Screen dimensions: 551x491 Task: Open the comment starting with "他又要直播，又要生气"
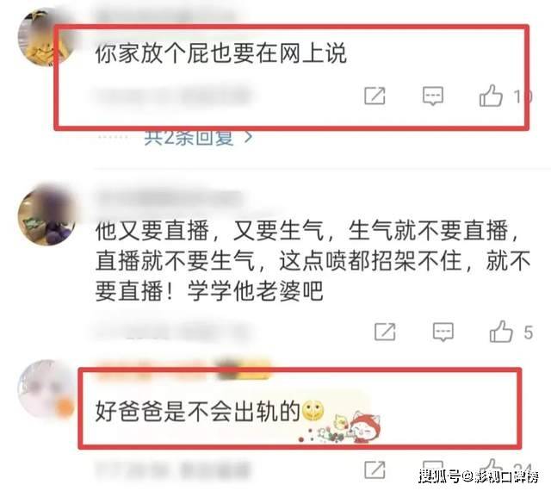[x=313, y=261]
